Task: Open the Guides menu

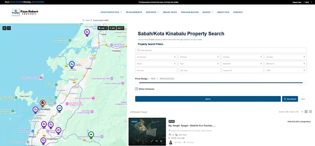Action: coord(208,12)
